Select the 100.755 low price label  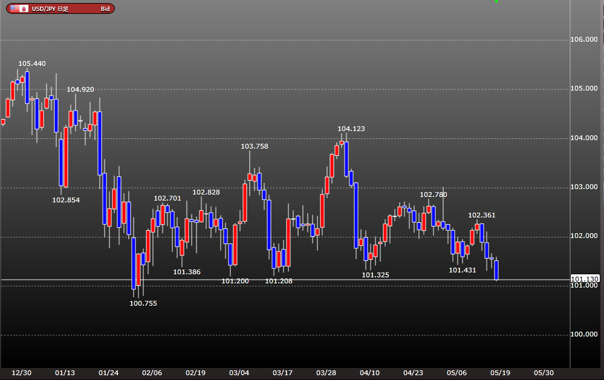click(x=143, y=303)
